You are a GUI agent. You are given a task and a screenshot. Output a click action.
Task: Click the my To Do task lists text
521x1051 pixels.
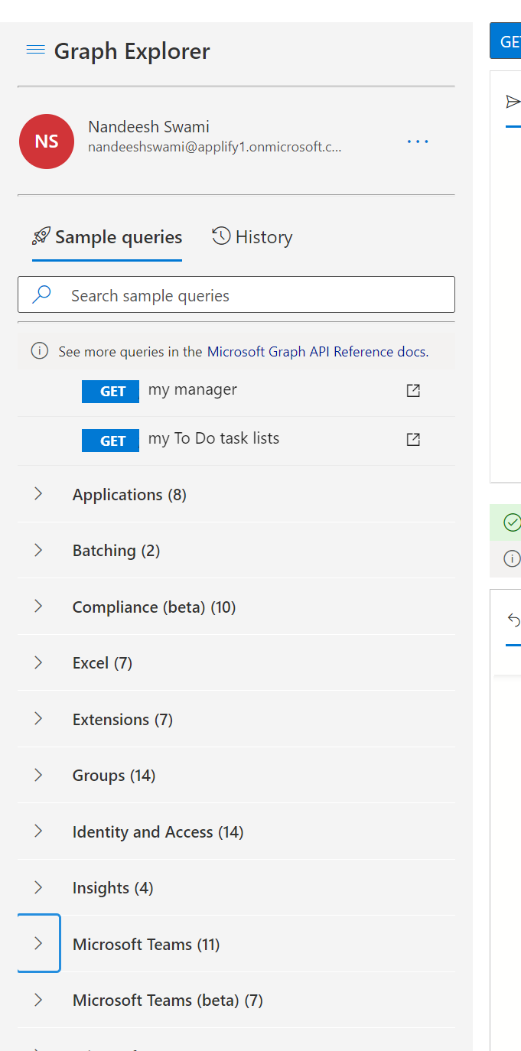(213, 438)
